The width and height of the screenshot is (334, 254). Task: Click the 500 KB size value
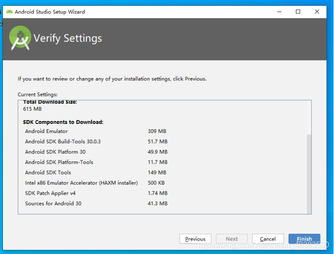click(156, 183)
